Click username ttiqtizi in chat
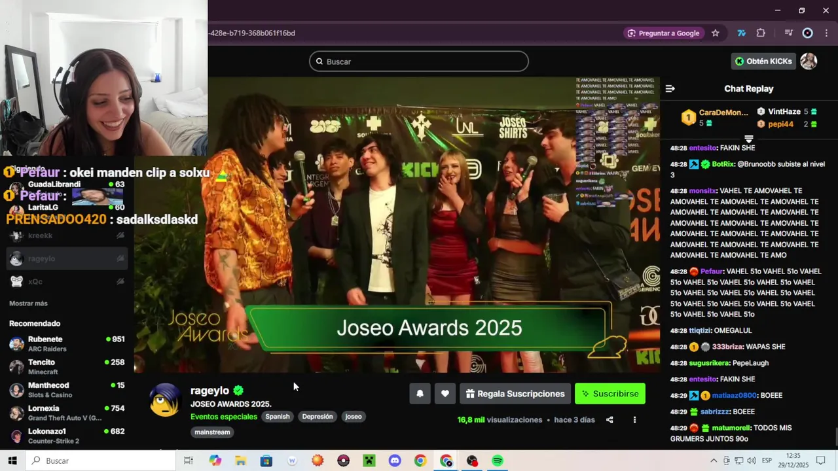The height and width of the screenshot is (471, 838). coord(700,331)
